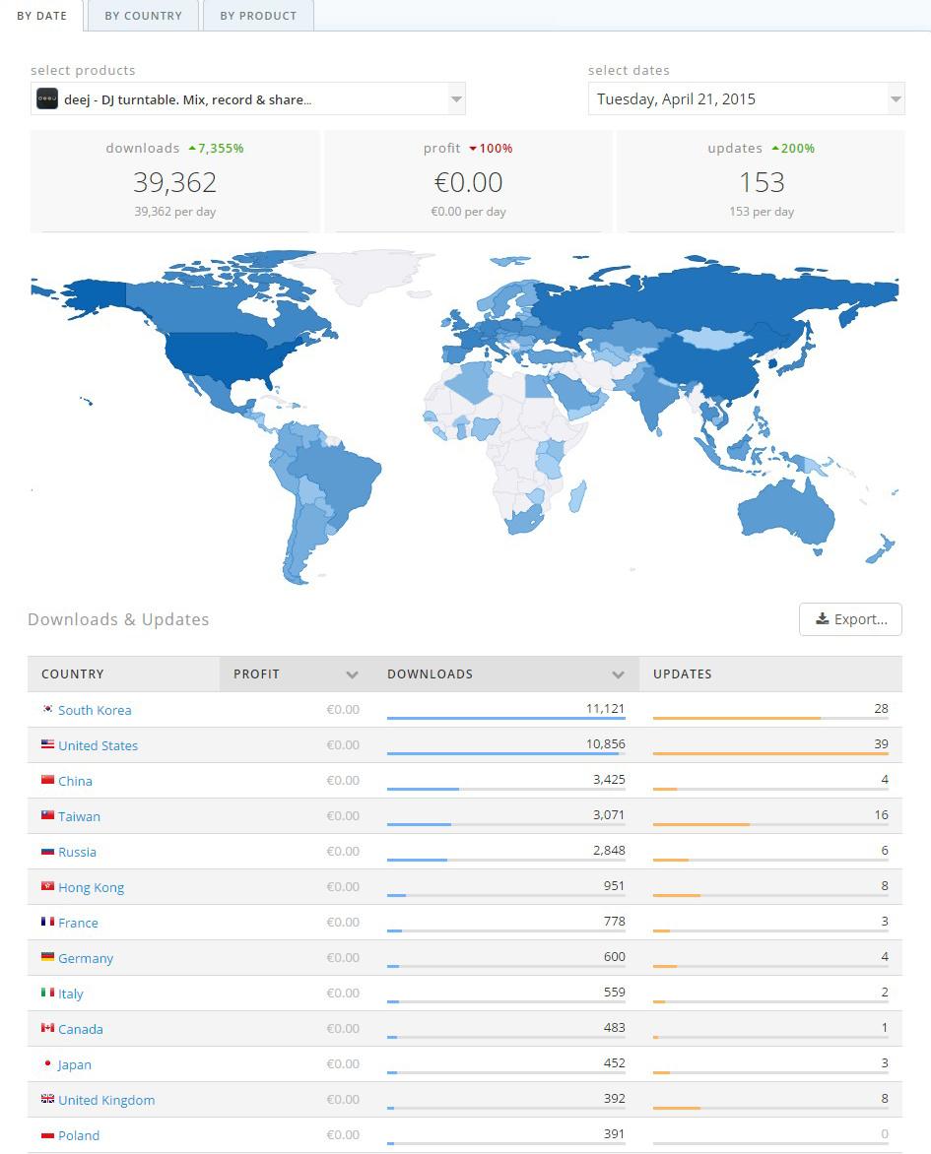Open the Taiwan country link
931x1154 pixels.
coord(80,816)
